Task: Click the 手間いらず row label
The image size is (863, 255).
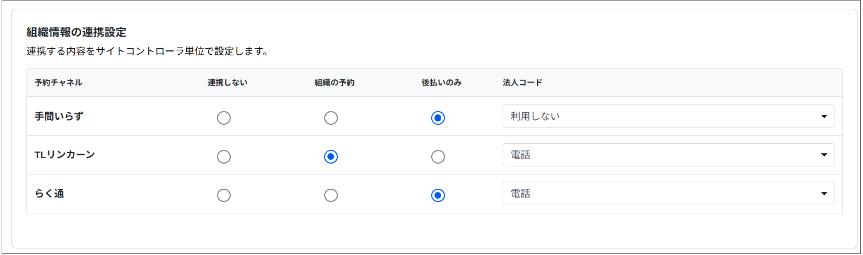Action: 59,117
